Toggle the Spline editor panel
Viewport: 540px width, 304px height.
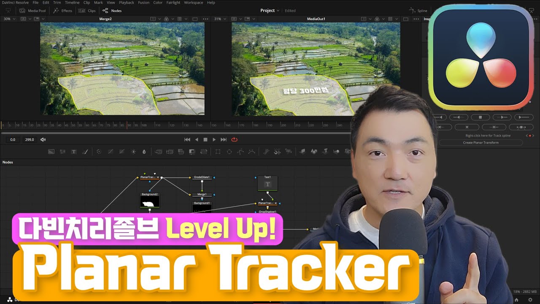418,11
